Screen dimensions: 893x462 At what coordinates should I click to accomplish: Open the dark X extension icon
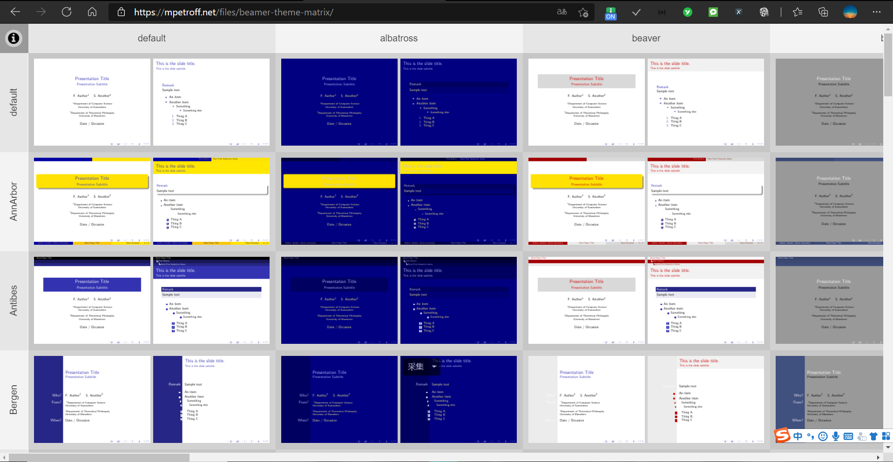[x=738, y=12]
